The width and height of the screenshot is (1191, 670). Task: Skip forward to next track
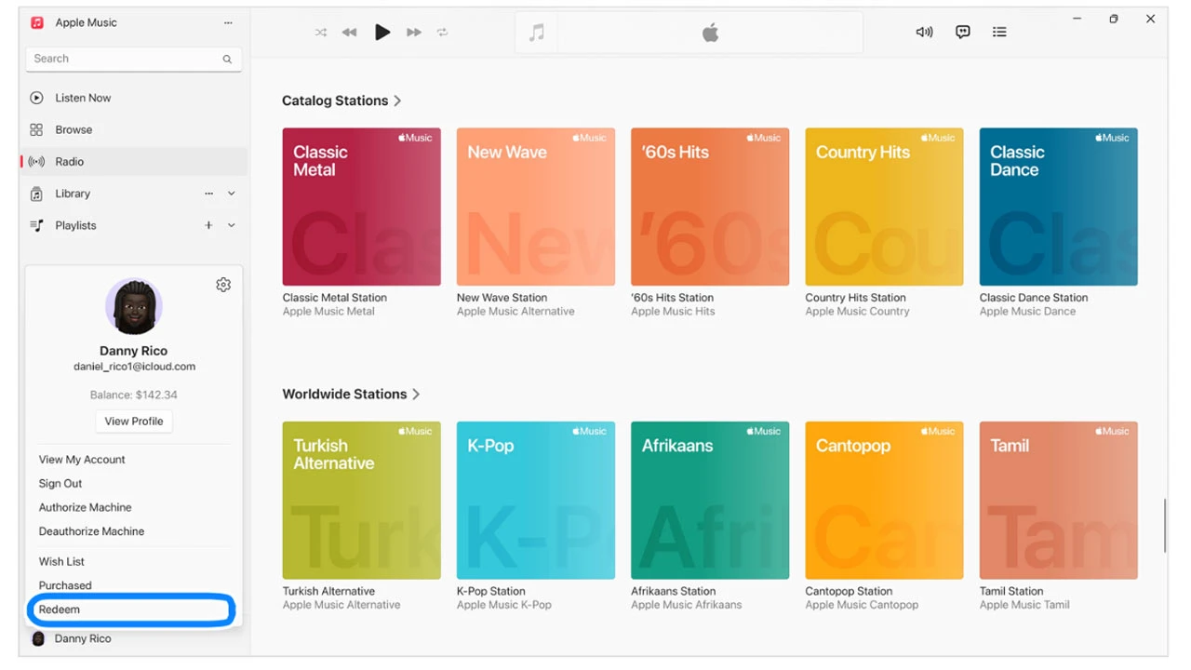(x=414, y=33)
